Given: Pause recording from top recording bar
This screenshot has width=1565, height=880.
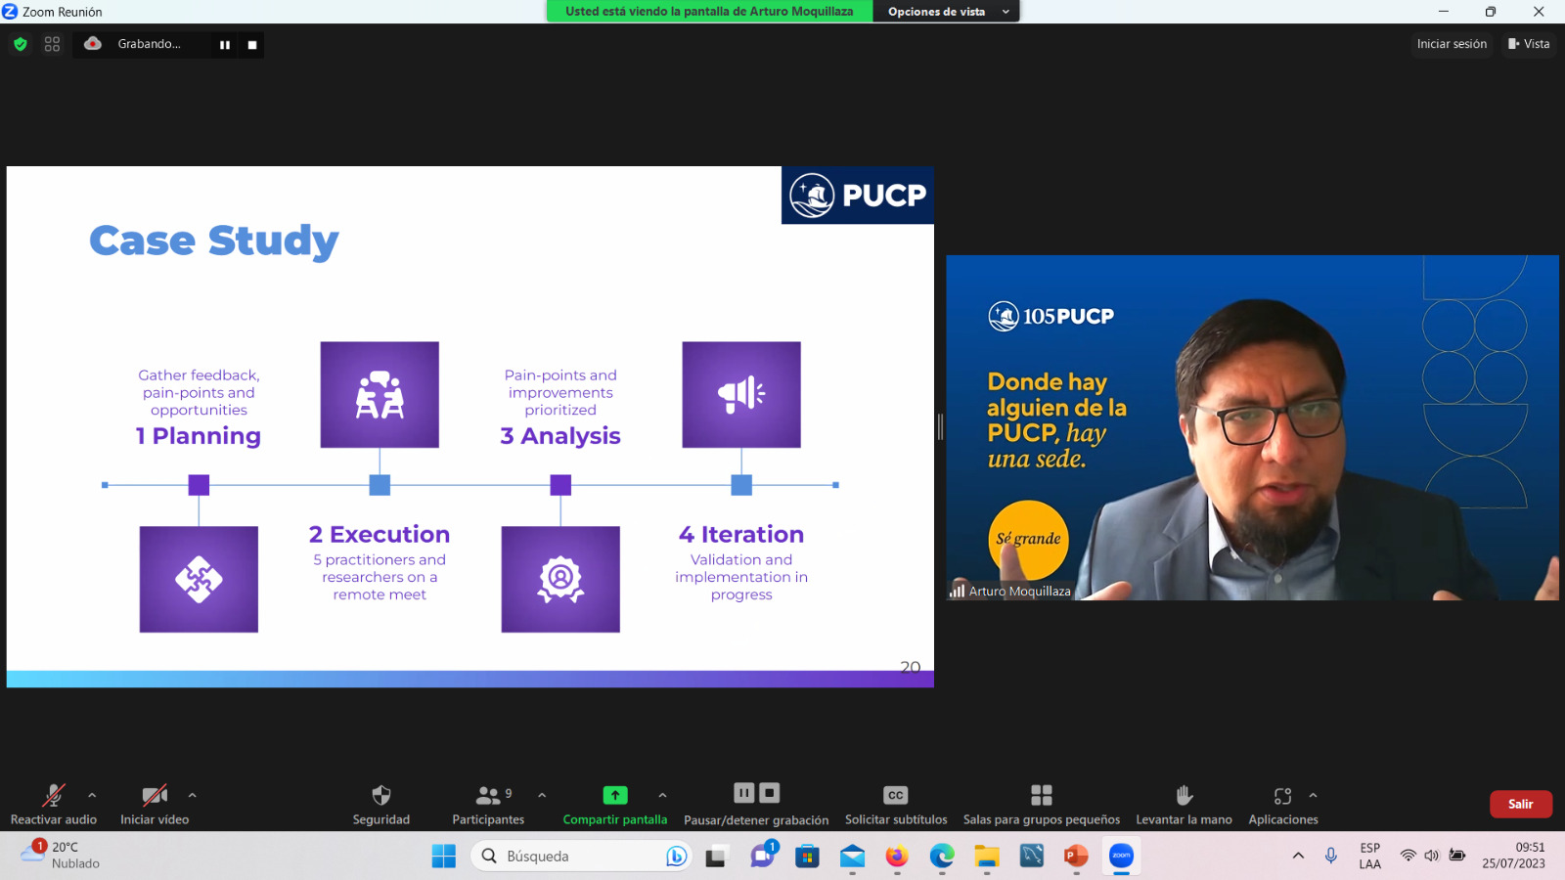Looking at the screenshot, I should pos(225,45).
